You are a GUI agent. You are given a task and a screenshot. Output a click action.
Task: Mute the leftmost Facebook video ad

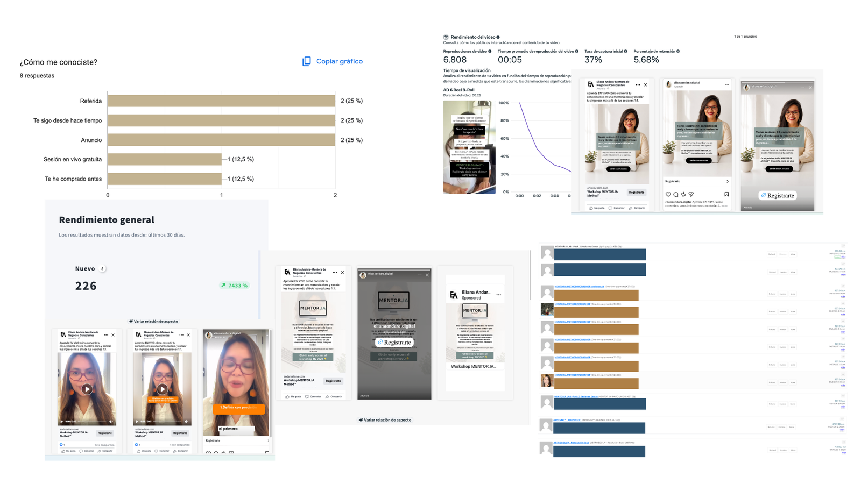[x=111, y=422]
